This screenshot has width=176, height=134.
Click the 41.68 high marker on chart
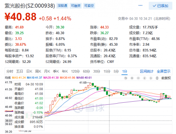pos(83,83)
